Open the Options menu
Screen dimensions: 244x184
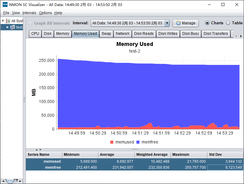(x=45, y=13)
